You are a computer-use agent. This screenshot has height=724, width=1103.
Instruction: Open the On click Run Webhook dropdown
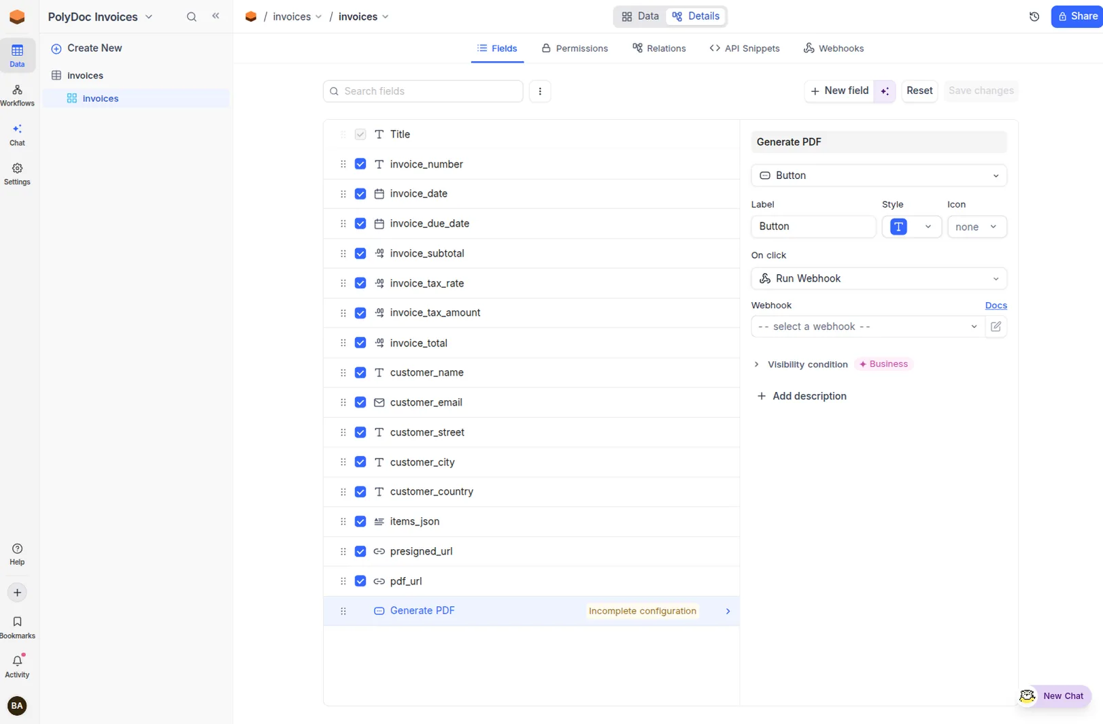coord(879,278)
